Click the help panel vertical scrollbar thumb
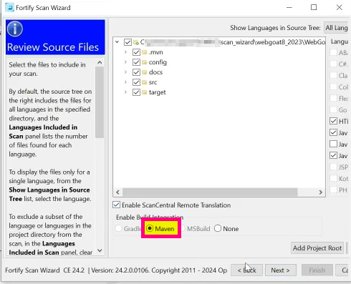This screenshot has height=284, width=351. point(100,102)
